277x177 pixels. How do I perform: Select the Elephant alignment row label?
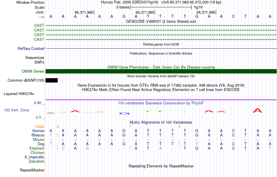coord(37,148)
